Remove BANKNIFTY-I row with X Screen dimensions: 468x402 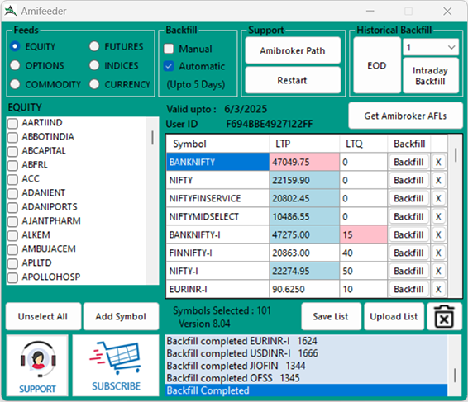click(438, 234)
